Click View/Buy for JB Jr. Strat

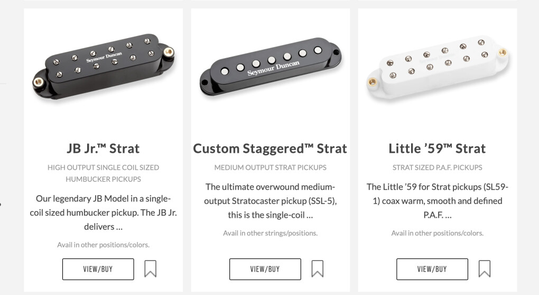point(98,269)
